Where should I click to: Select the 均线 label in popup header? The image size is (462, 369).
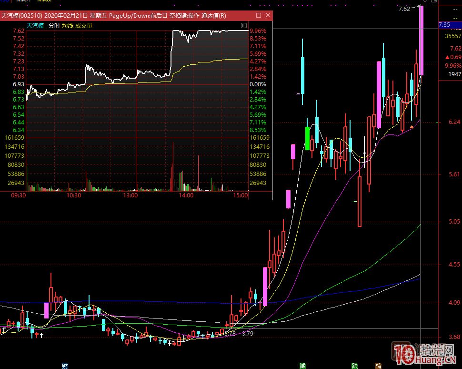[x=68, y=26]
